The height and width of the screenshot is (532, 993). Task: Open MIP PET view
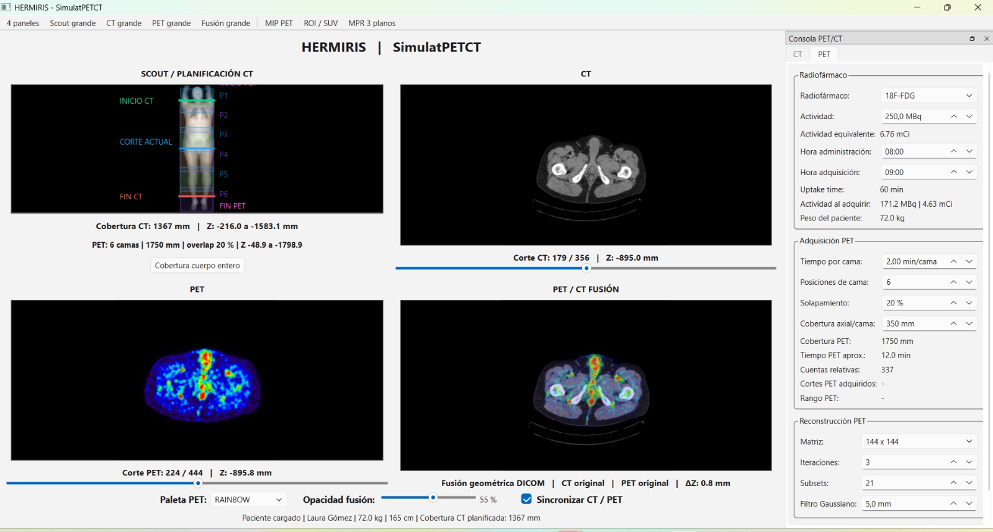click(x=279, y=23)
